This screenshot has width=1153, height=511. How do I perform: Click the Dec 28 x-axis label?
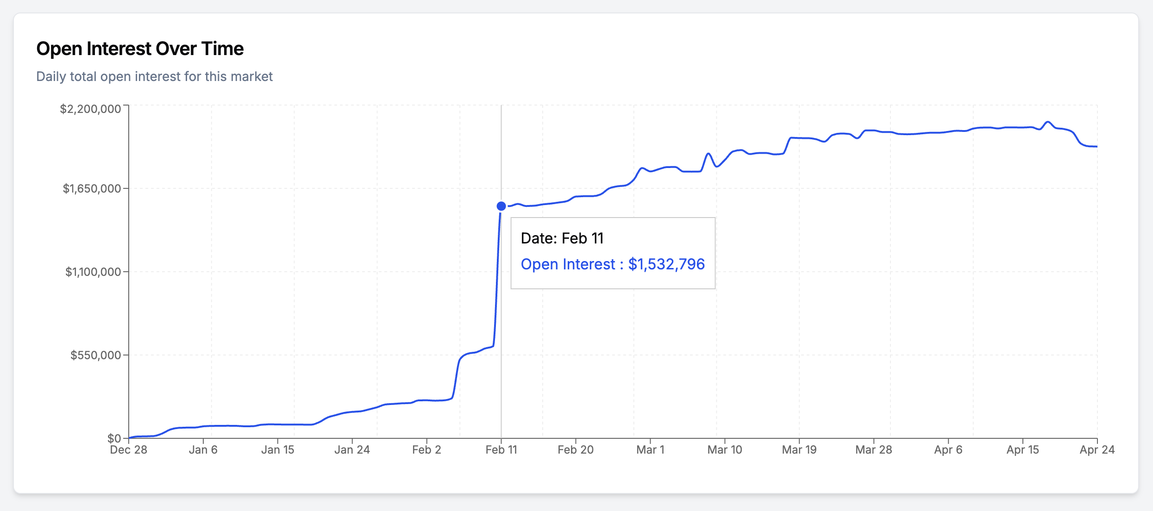pyautogui.click(x=129, y=449)
